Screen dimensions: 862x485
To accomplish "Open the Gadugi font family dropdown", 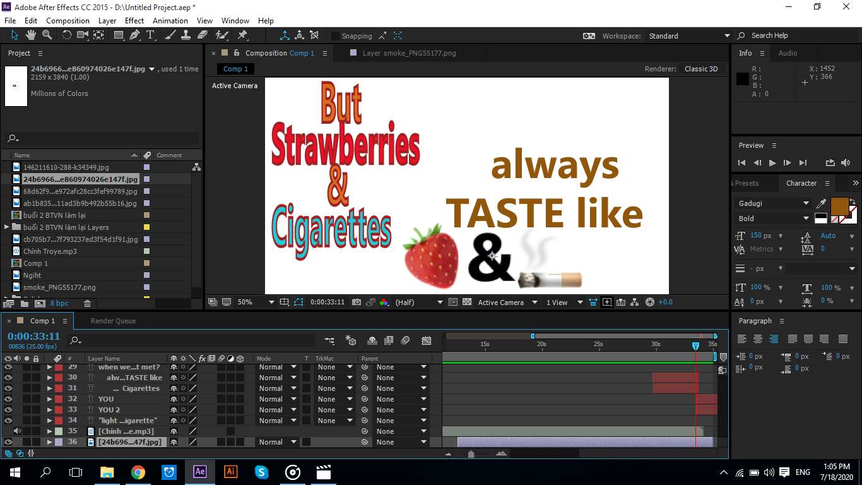I will click(x=774, y=203).
